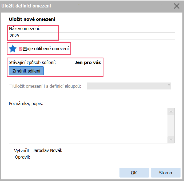184x181 pixels.
Task: Expand the column definition dropdown arrow
Action: [169, 85]
